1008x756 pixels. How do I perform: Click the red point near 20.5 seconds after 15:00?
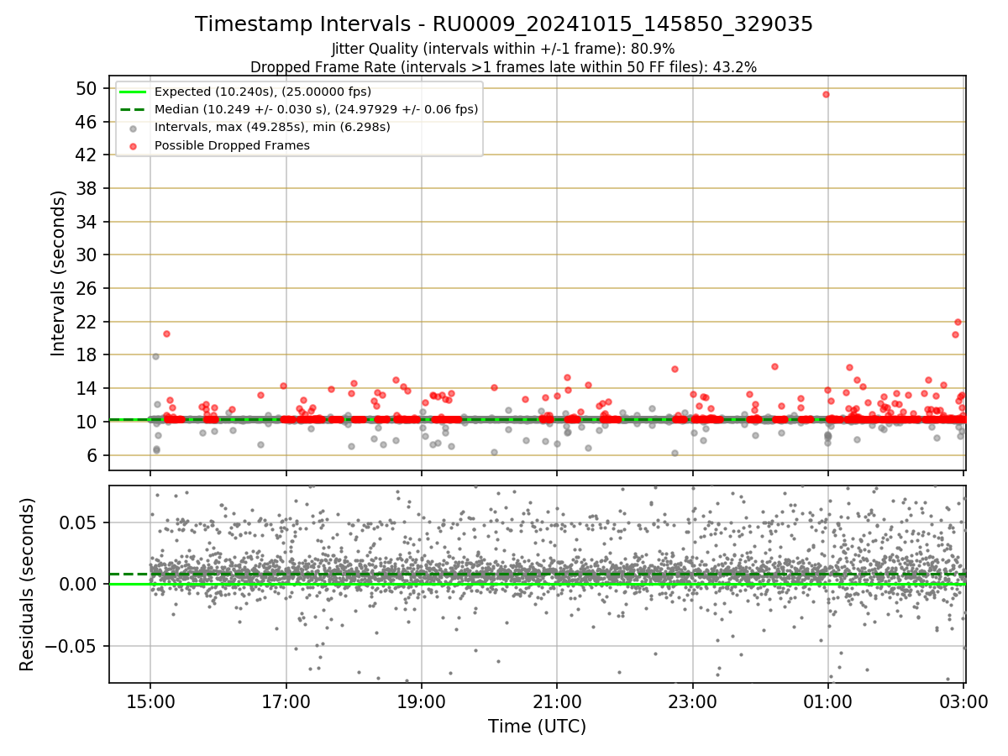(x=166, y=333)
